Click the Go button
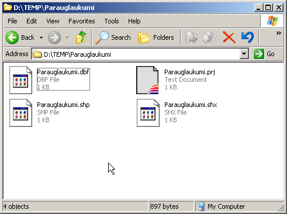The width and height of the screenshot is (287, 214). 264,54
